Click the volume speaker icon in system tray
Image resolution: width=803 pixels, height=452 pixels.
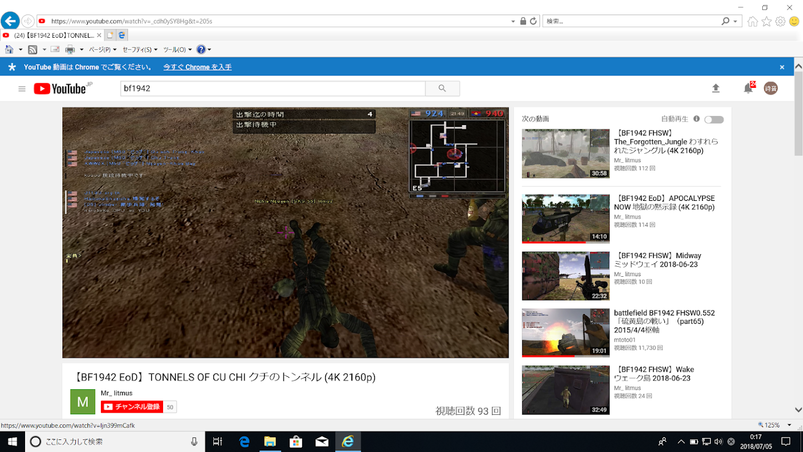tap(718, 442)
